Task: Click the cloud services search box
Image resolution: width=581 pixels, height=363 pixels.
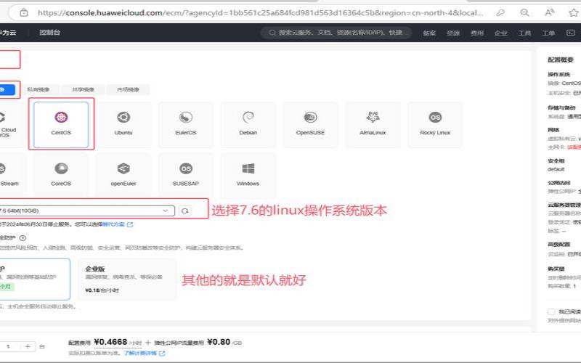Action: pos(336,33)
